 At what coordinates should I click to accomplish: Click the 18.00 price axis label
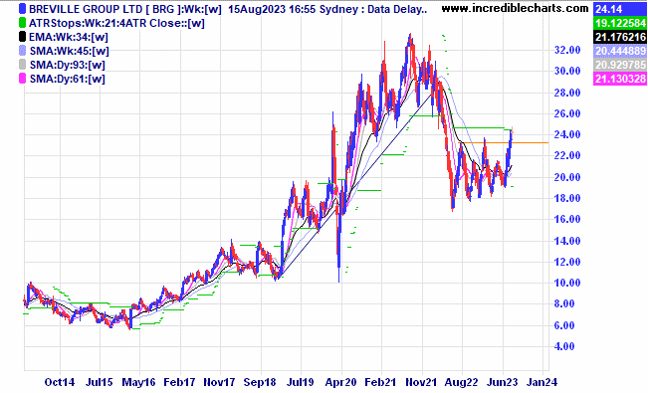click(567, 198)
